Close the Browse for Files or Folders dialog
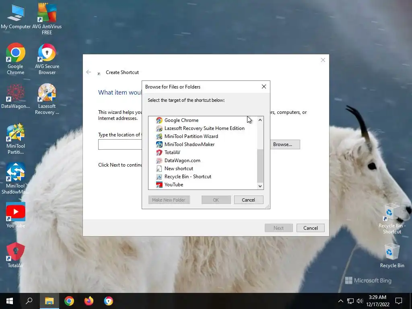This screenshot has width=412, height=309. point(264,87)
